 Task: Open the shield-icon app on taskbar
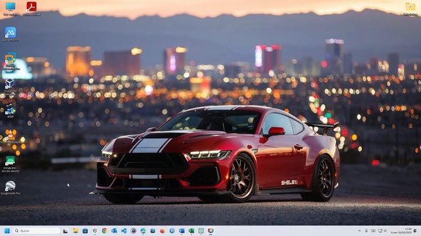click(210, 231)
